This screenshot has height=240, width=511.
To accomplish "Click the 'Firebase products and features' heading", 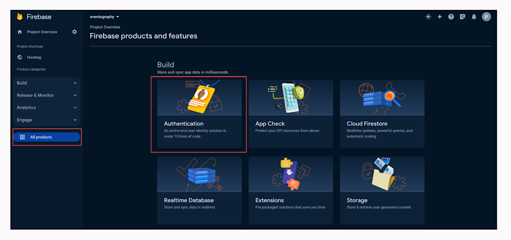I will [143, 36].
